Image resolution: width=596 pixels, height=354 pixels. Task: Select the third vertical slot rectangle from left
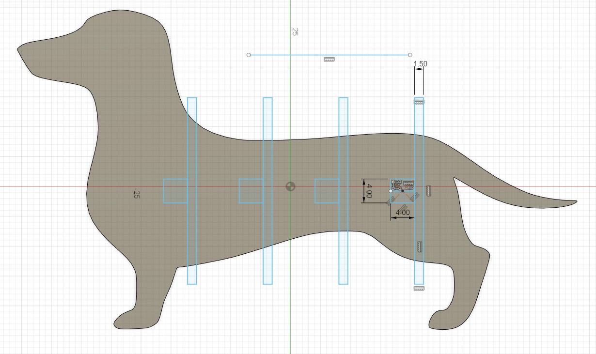(343, 191)
